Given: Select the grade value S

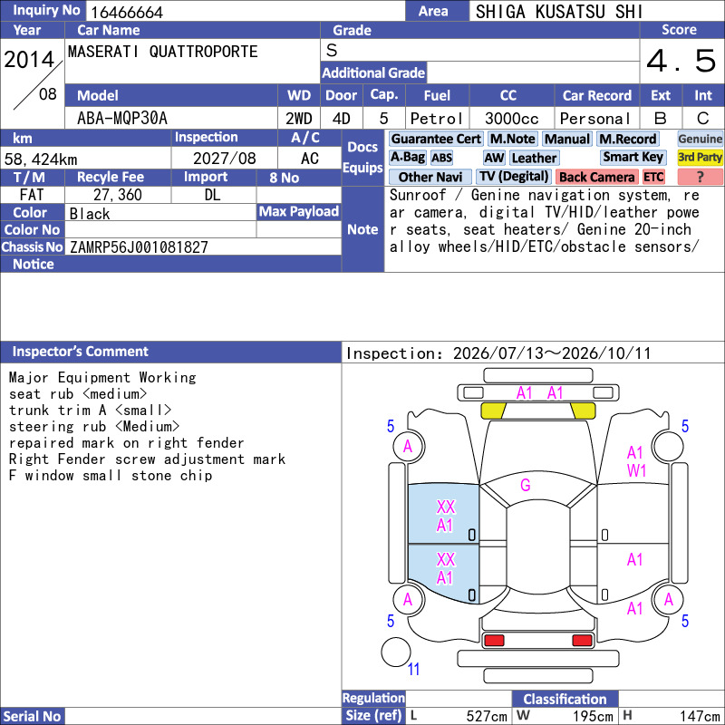Looking at the screenshot, I should (332, 50).
